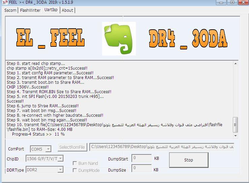Click the log scroll up arrow
249x183 pixels.
(x=236, y=64)
